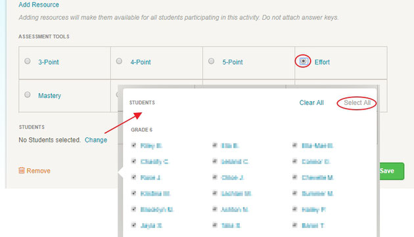
Task: Open the 5-Point assessment tool link
Action: [x=233, y=62]
